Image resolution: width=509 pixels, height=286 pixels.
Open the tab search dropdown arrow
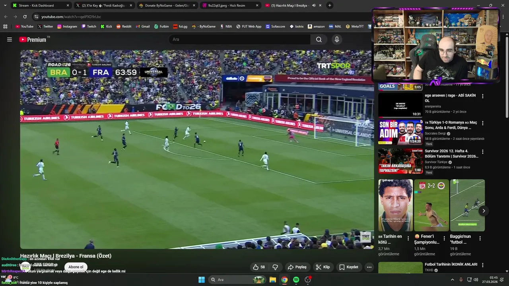pos(5,6)
